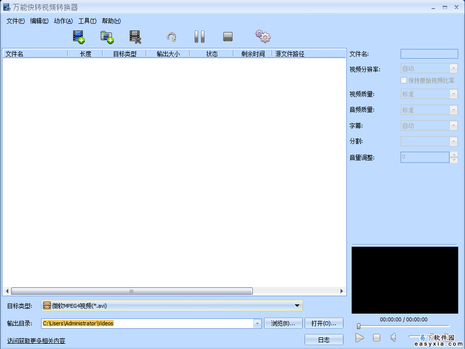
Task: Click the remove video file icon
Action: pyautogui.click(x=135, y=37)
